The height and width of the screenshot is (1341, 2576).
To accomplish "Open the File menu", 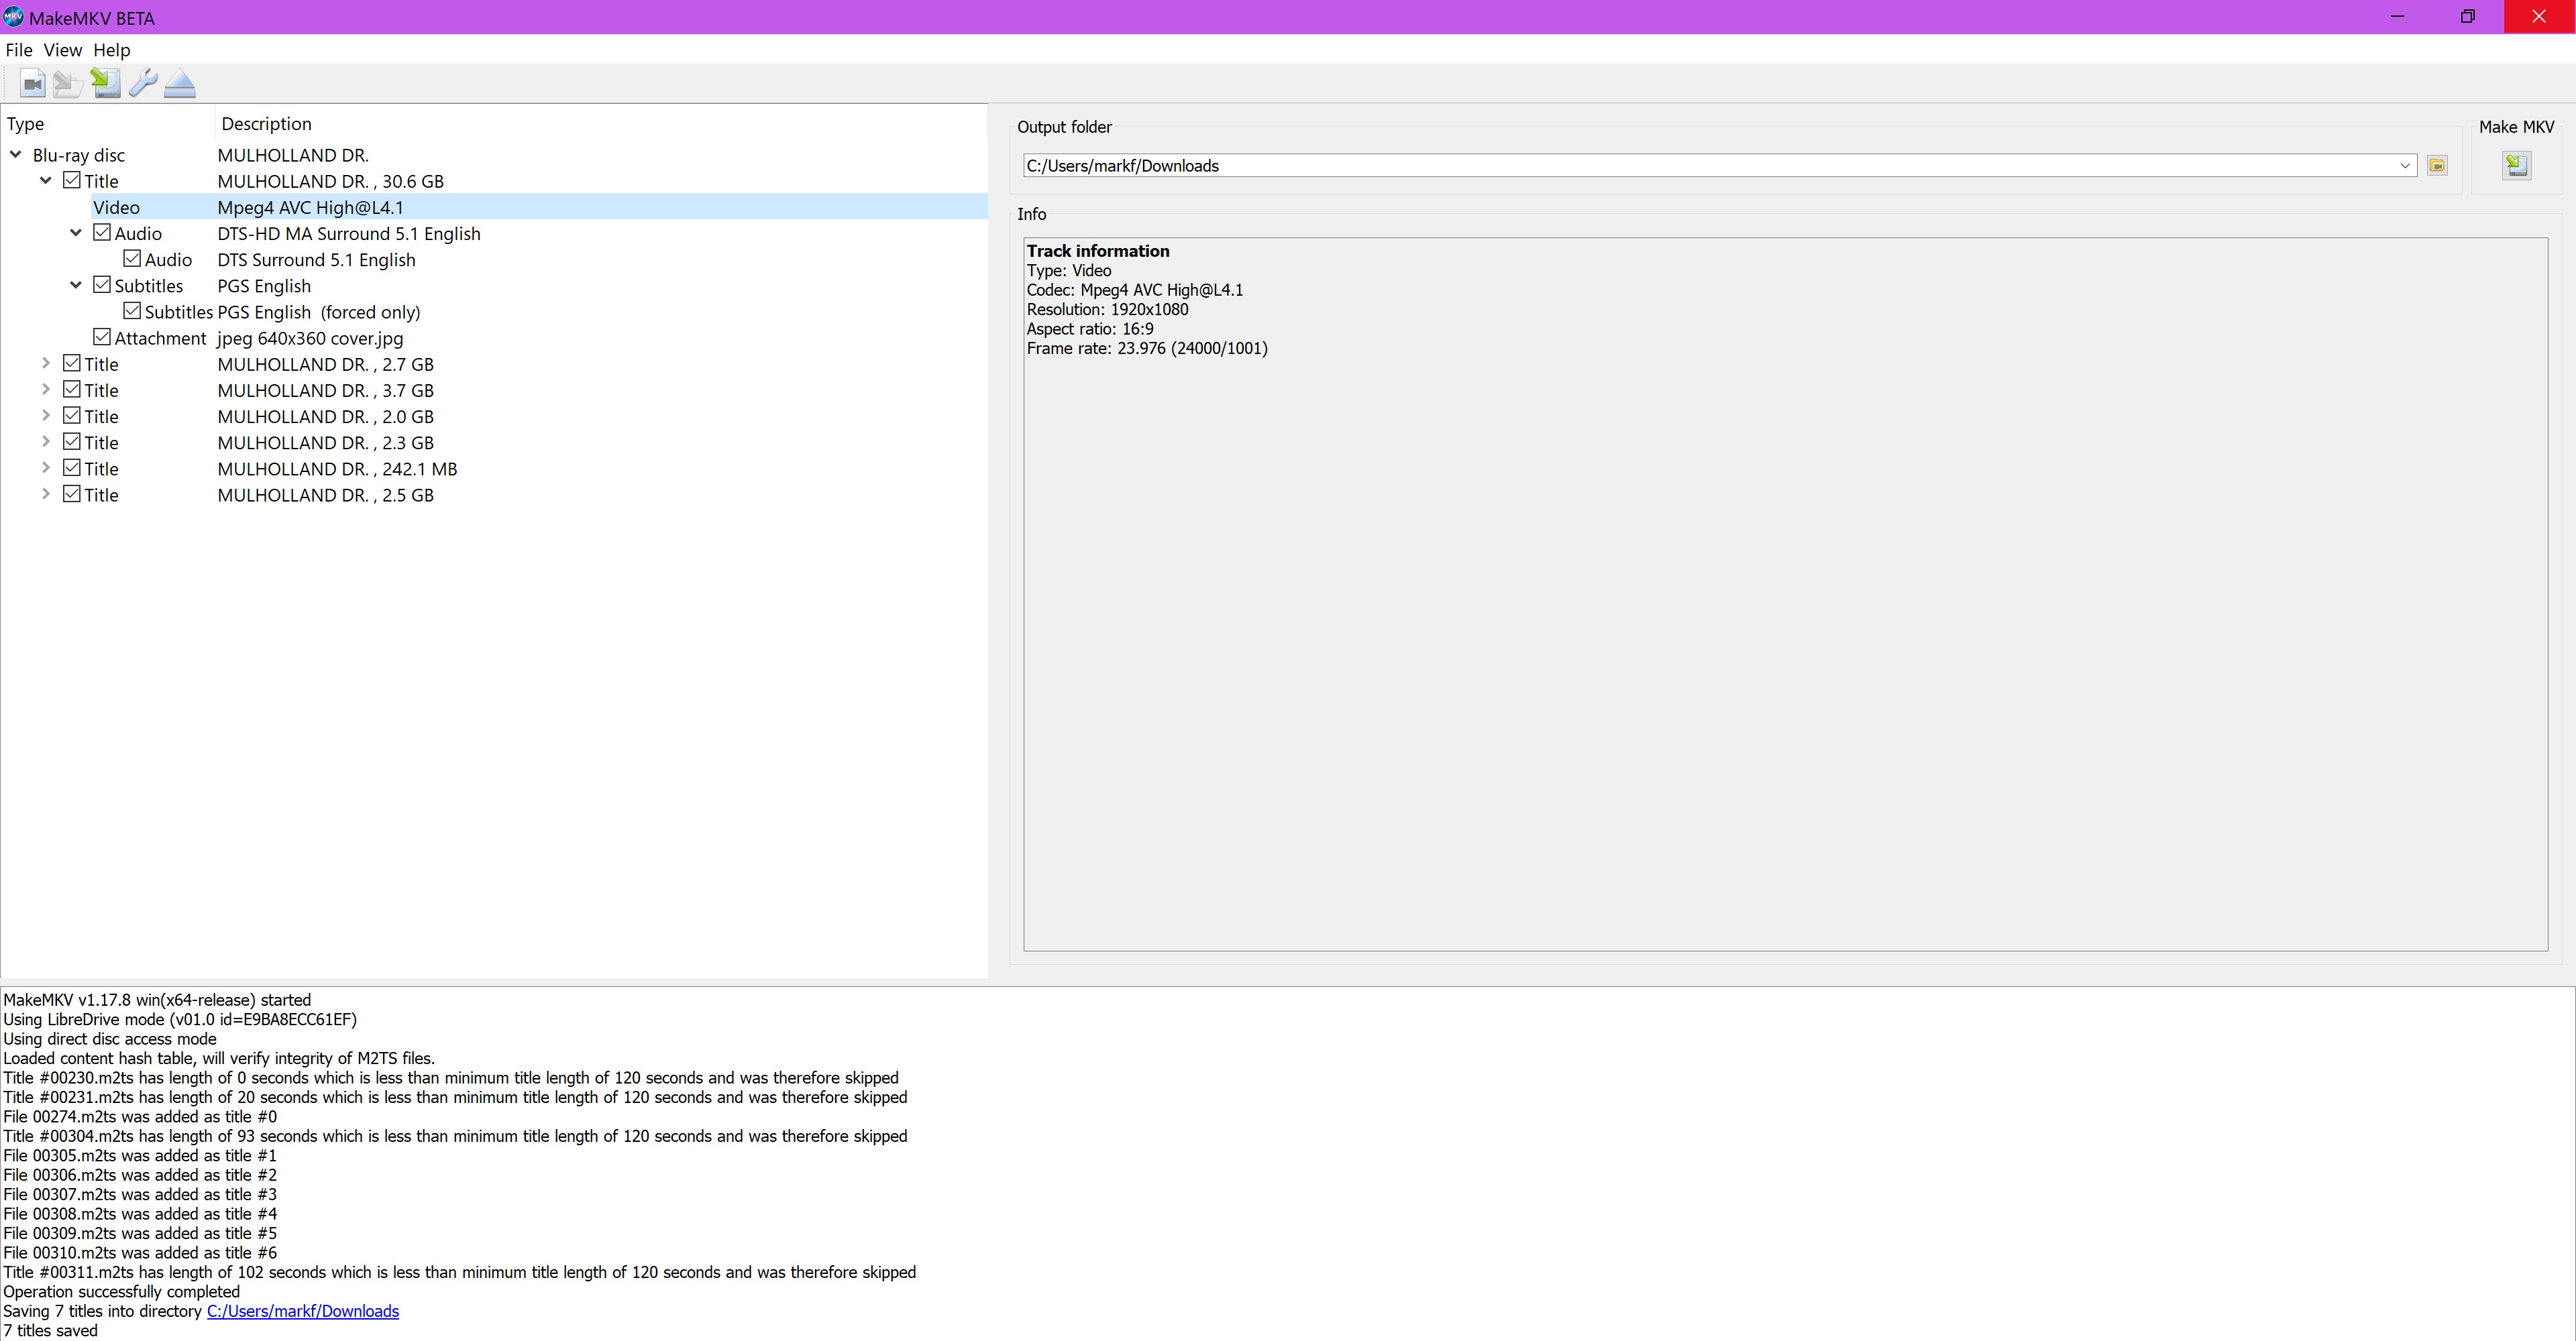I will pos(19,50).
